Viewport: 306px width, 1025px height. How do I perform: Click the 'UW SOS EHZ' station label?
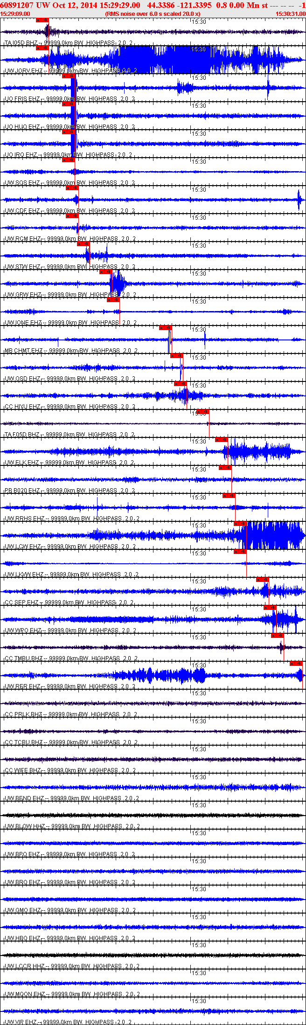point(22,183)
